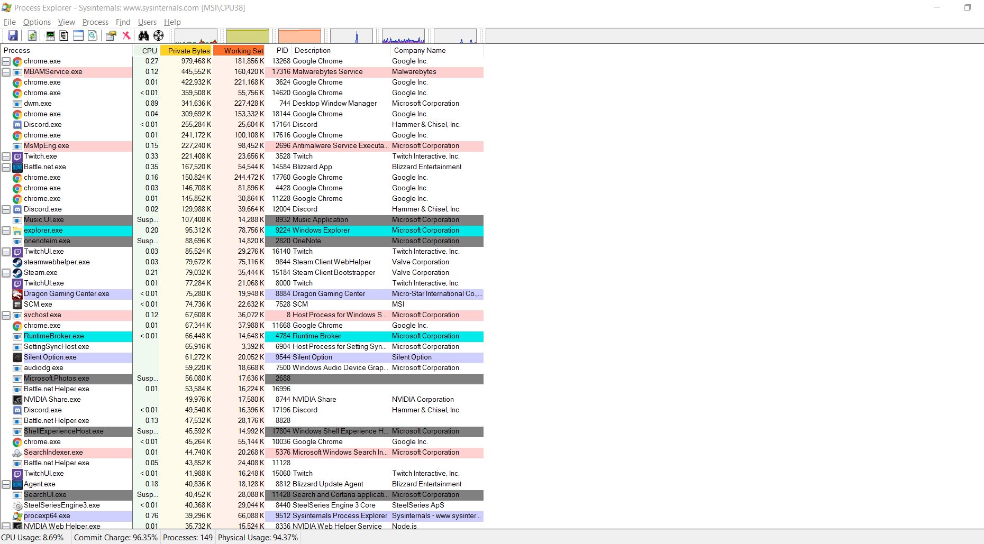Click the Discord icon for PID 17164
This screenshot has height=544, width=984.
17,125
